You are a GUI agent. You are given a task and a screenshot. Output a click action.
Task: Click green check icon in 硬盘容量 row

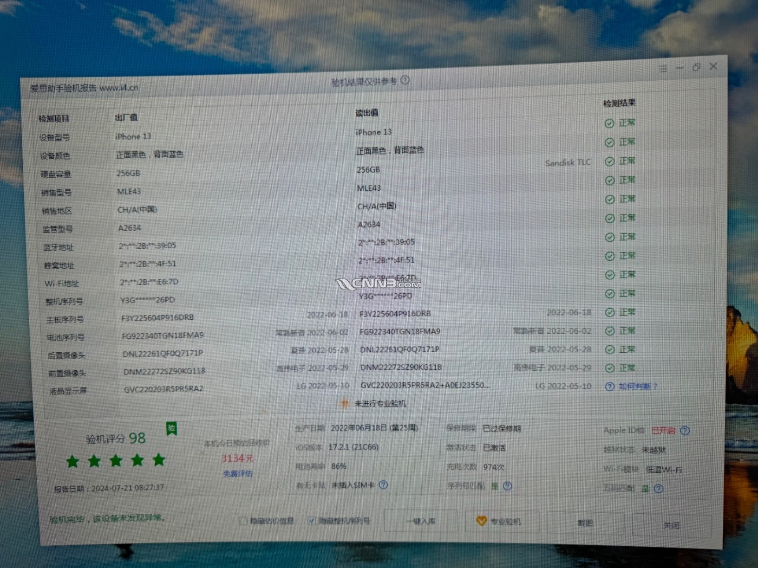tap(609, 161)
